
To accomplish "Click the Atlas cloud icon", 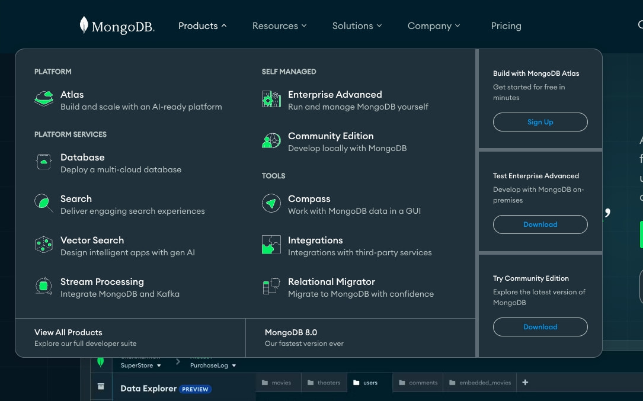I will [44, 99].
